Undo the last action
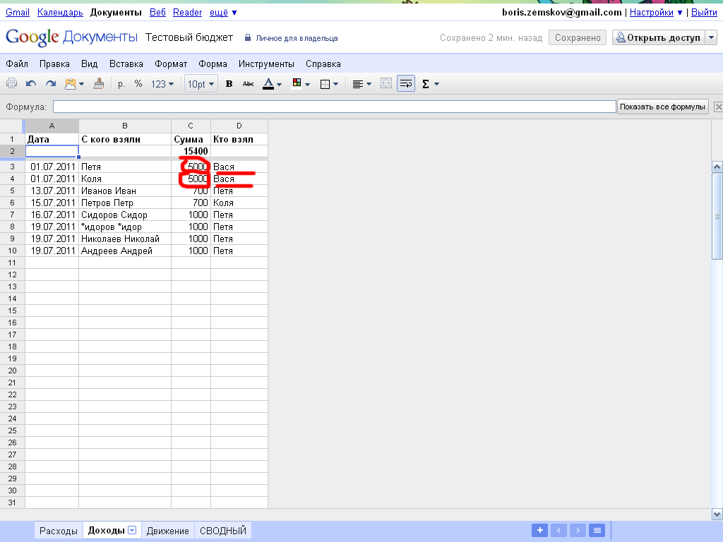The height and width of the screenshot is (542, 723). point(31,84)
